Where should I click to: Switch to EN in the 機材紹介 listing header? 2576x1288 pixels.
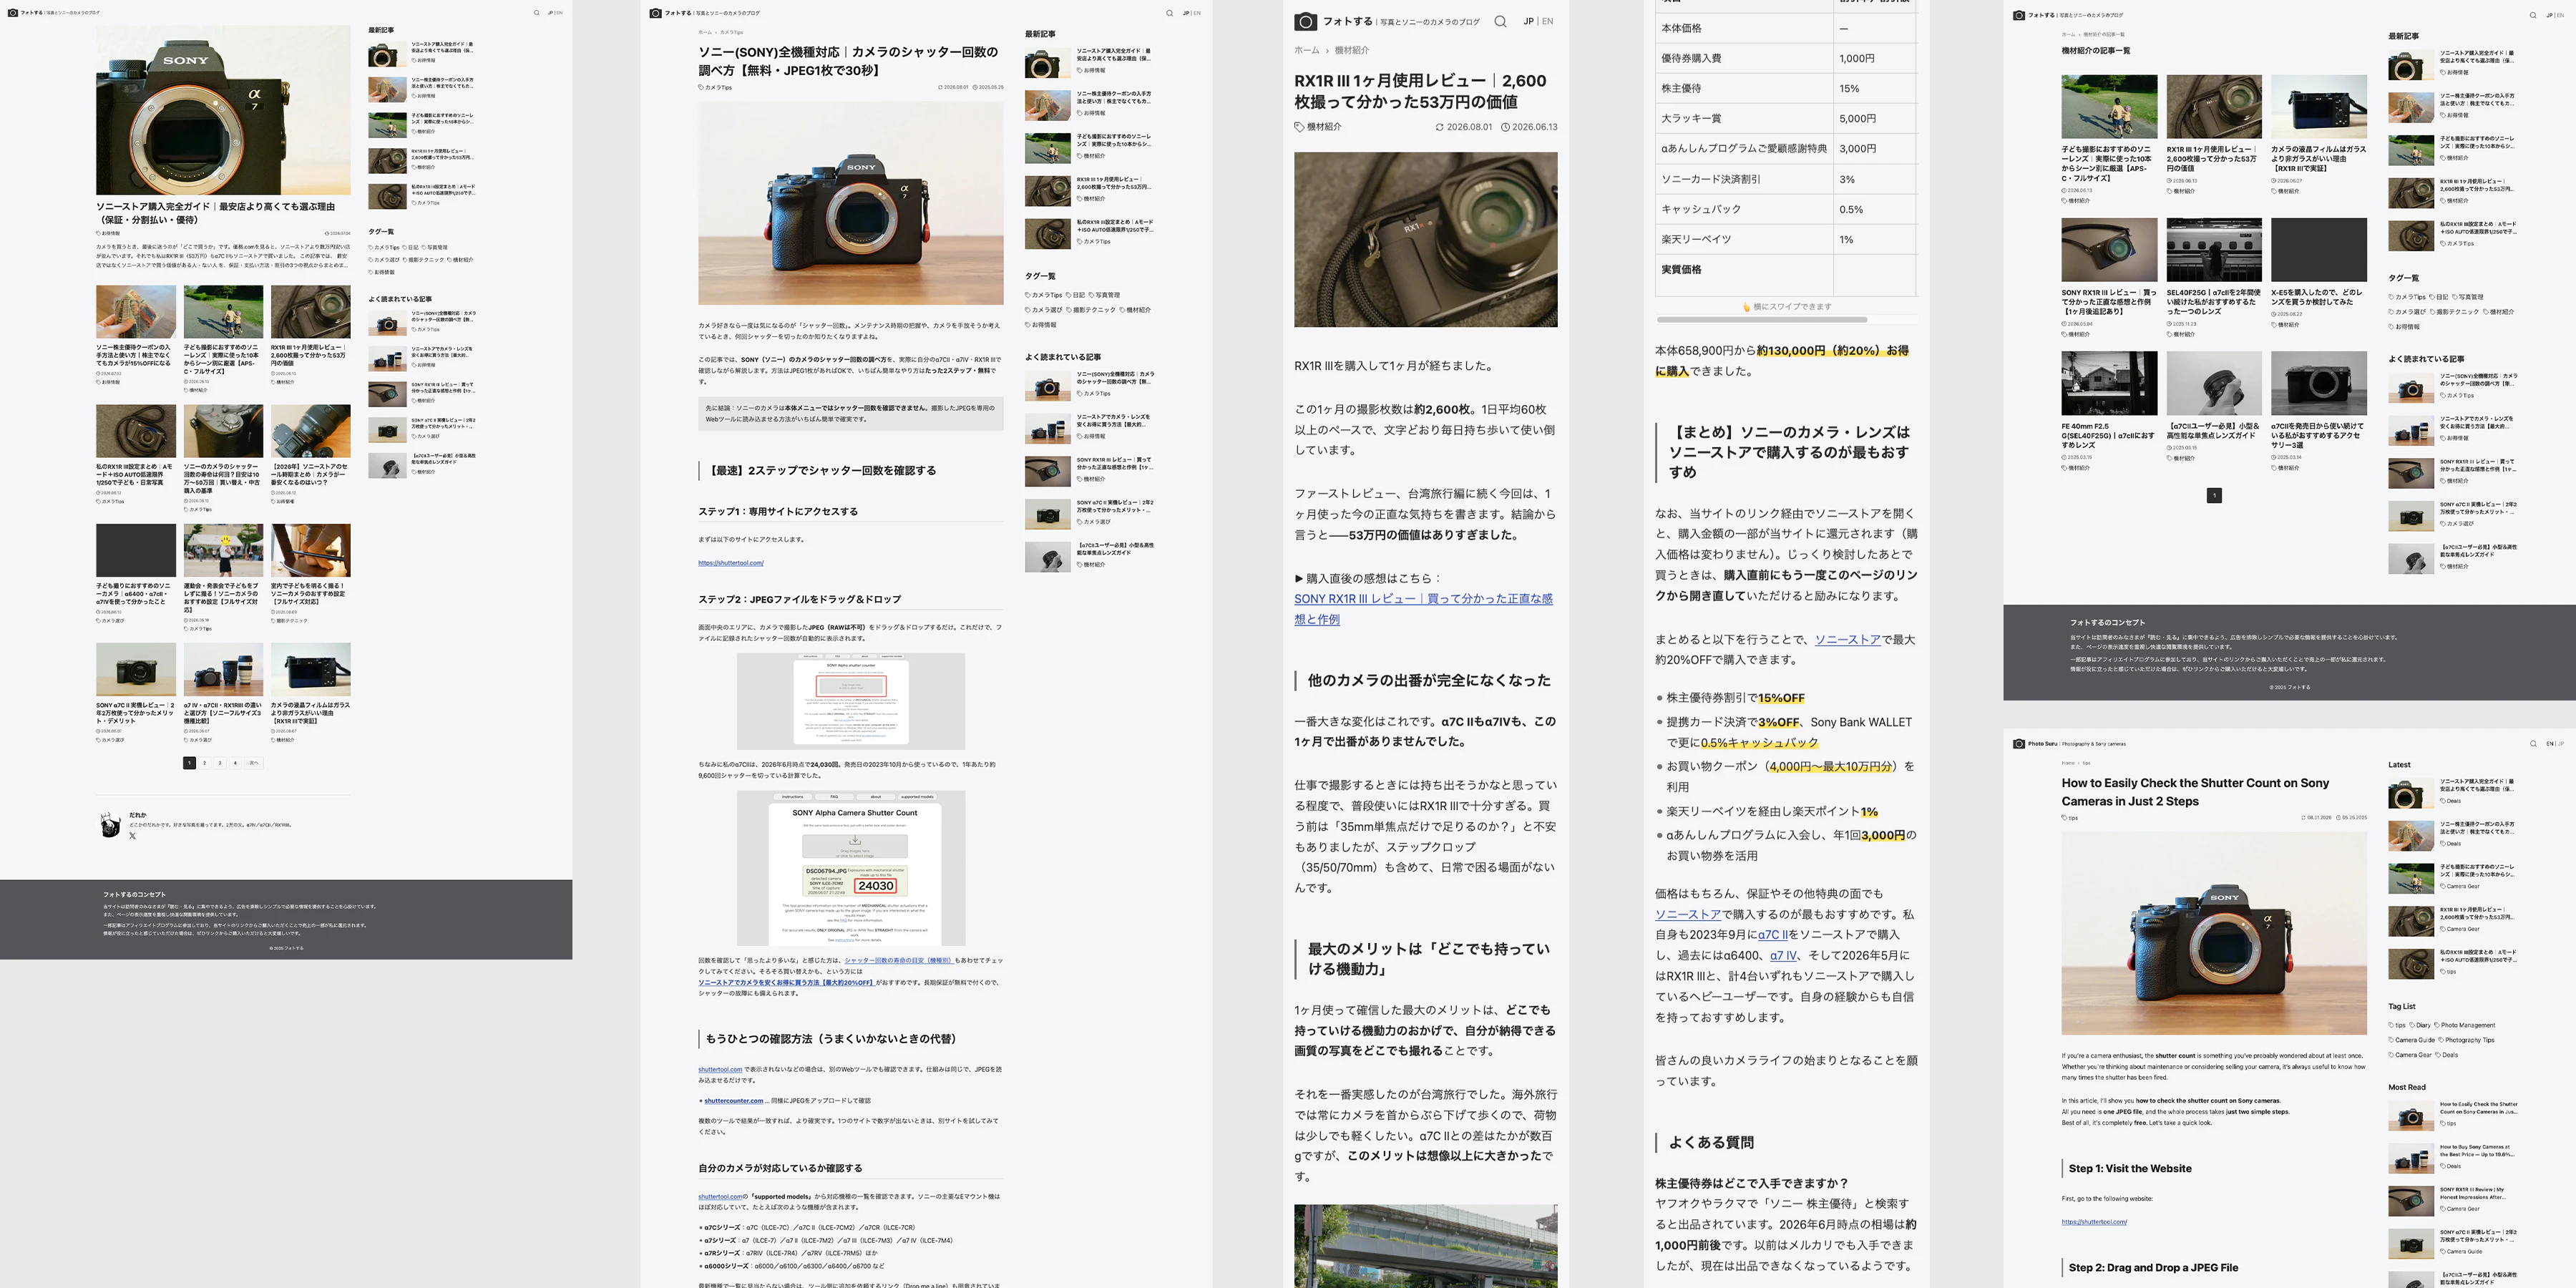pos(2561,15)
